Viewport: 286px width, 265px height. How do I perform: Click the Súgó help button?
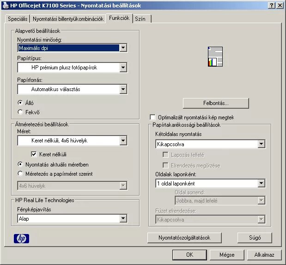pyautogui.click(x=255, y=238)
